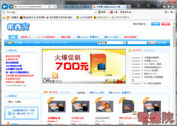177x126 pixels.
Task: Refresh the page with the reload icon
Action: [x=55, y=6]
